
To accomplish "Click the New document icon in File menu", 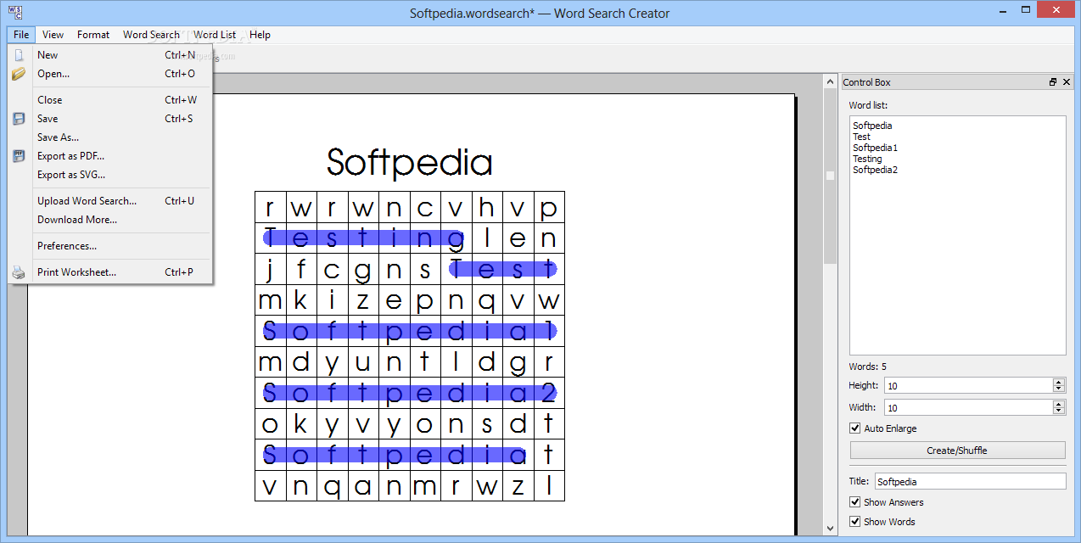I will (x=19, y=55).
